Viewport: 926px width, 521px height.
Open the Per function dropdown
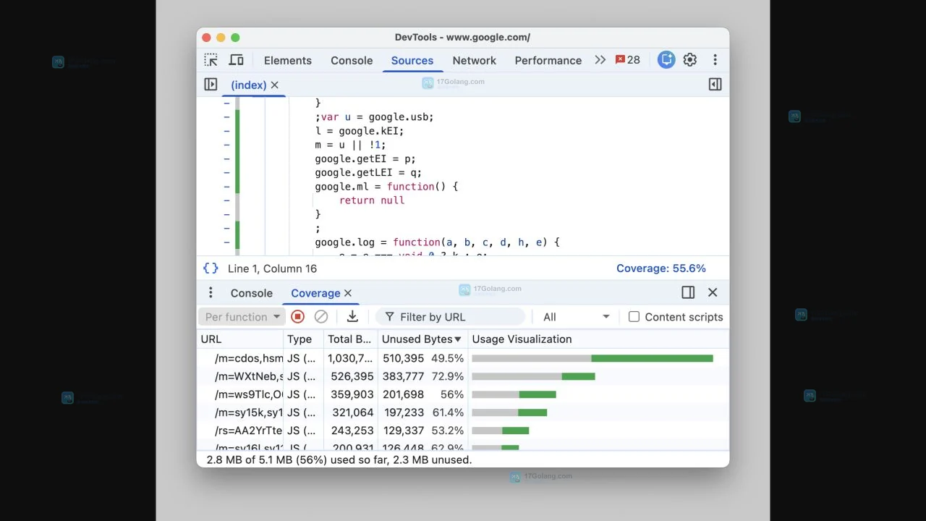coord(242,317)
